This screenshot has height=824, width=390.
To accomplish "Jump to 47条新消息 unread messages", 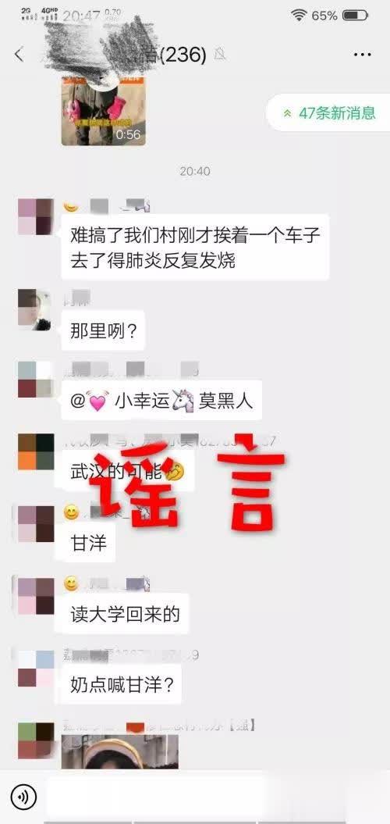I will (x=330, y=112).
